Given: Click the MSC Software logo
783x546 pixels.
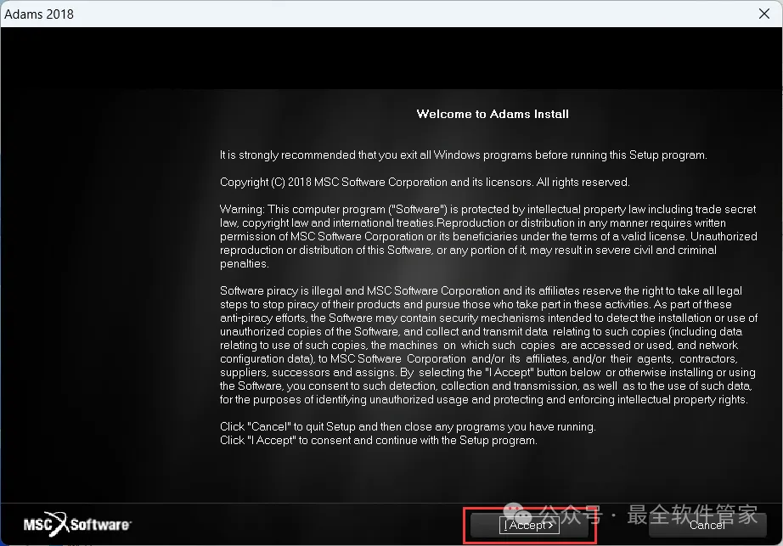Looking at the screenshot, I should click(77, 524).
